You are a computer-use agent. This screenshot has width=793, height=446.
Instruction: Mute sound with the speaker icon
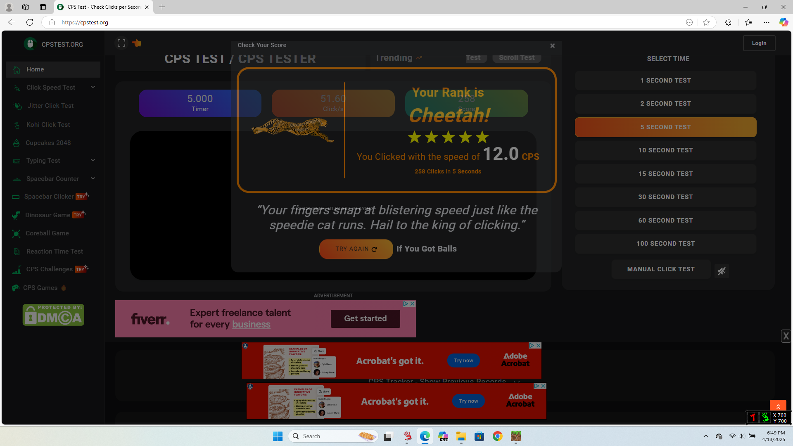(x=722, y=271)
